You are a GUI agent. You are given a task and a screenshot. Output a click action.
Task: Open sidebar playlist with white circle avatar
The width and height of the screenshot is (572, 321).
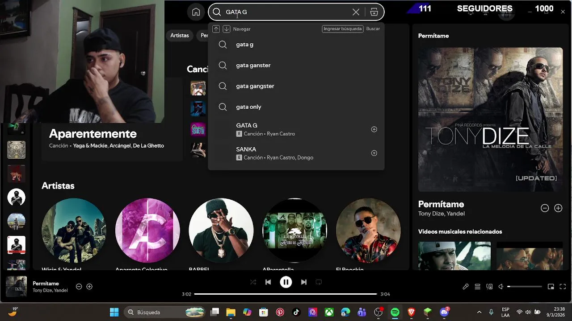(16, 197)
